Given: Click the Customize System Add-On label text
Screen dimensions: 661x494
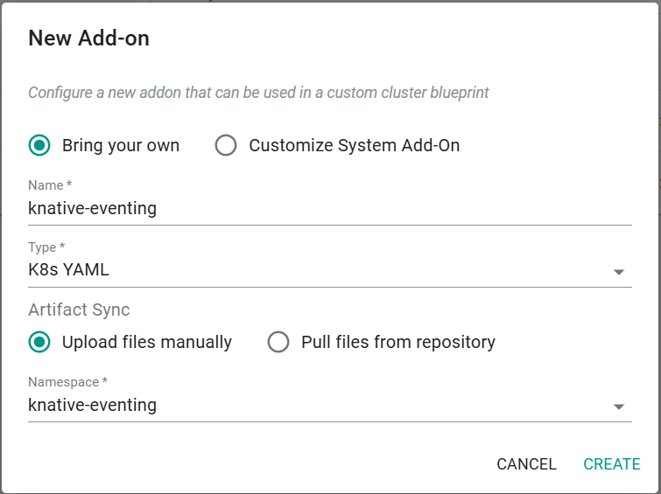Looking at the screenshot, I should coord(354,145).
